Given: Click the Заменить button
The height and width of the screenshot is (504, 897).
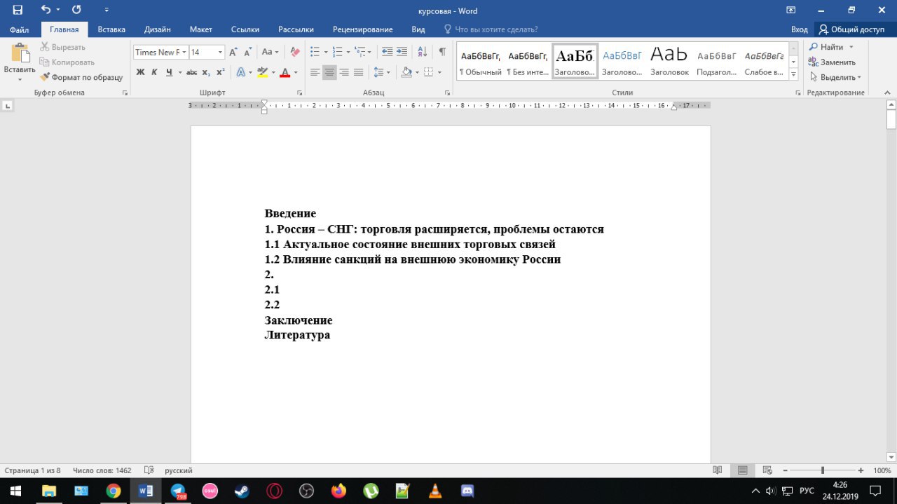Looking at the screenshot, I should [x=832, y=62].
